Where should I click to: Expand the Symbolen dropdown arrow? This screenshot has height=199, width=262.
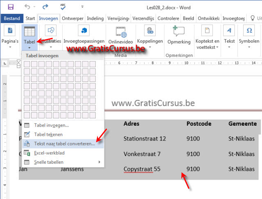249,47
